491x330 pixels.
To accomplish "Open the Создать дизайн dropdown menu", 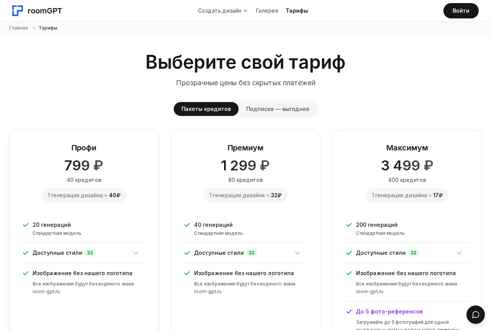I will (x=223, y=11).
